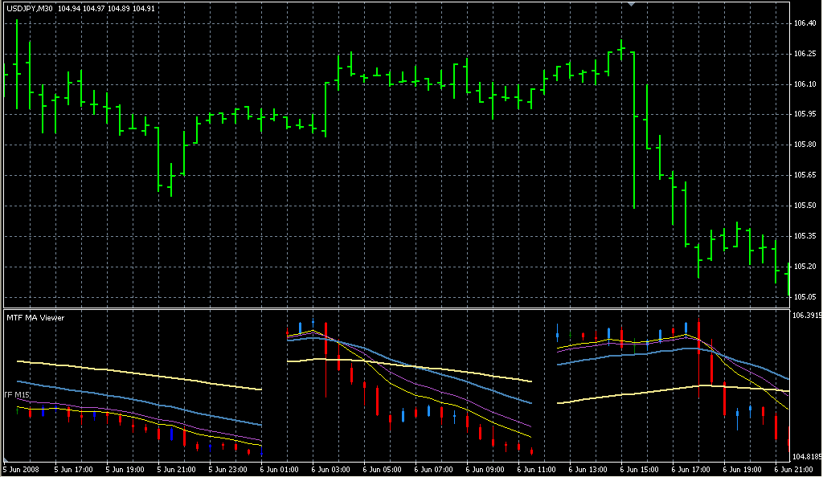Click the 6 Jun 15:00 time label

640,469
